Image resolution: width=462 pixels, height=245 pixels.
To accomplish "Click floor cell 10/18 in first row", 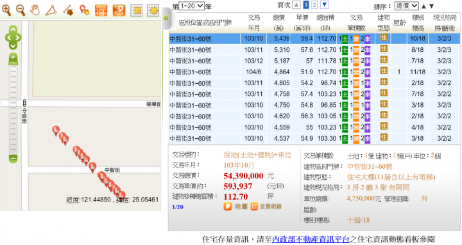I will [x=418, y=39].
